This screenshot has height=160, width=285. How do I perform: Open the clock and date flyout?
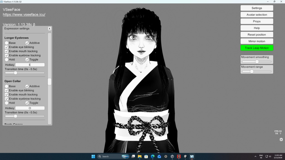coord(278,156)
